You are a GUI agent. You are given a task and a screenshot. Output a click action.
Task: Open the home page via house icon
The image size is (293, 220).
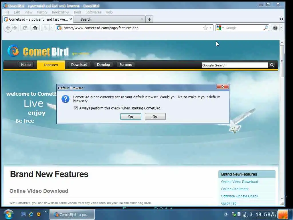point(35,28)
